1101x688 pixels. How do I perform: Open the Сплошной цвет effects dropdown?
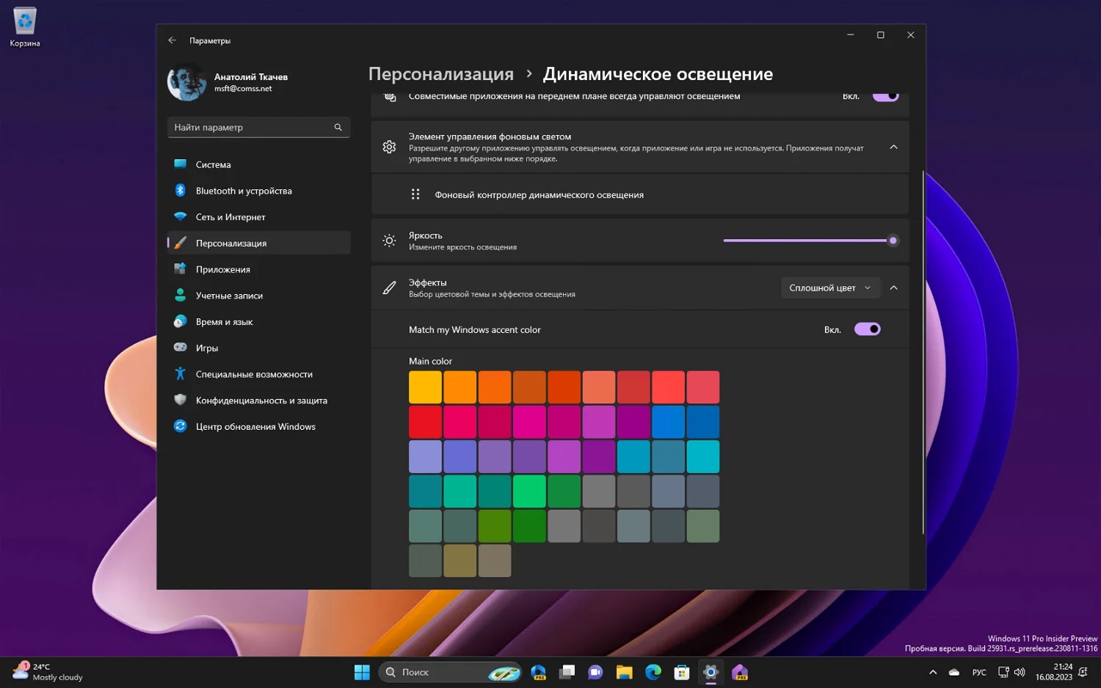pyautogui.click(x=829, y=288)
